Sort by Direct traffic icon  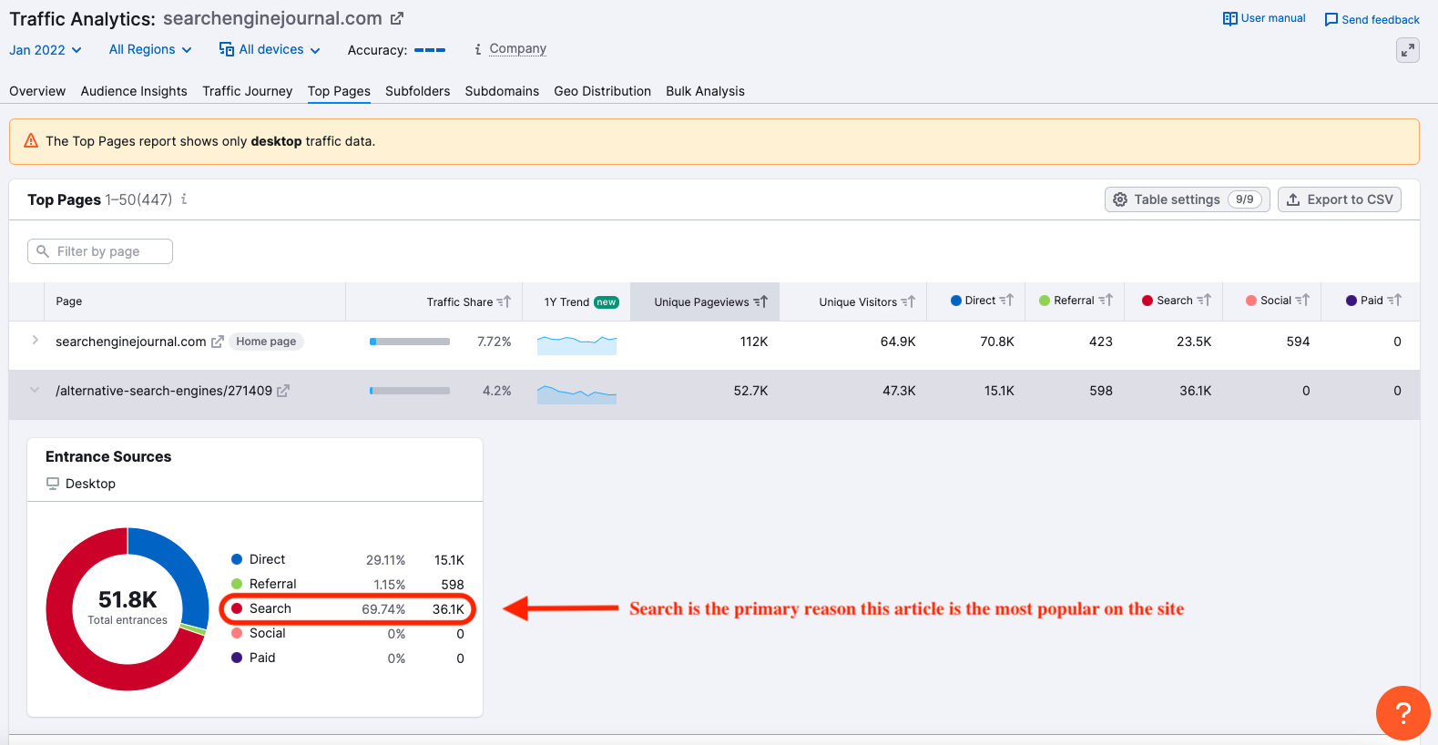pyautogui.click(x=1006, y=300)
